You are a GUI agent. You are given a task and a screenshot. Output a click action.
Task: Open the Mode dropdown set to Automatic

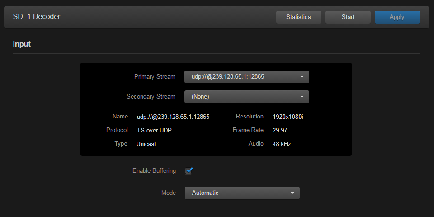pos(242,193)
